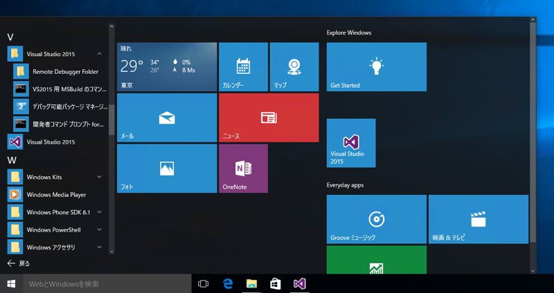Open File Explorer from the taskbar
The height and width of the screenshot is (293, 554).
251,284
